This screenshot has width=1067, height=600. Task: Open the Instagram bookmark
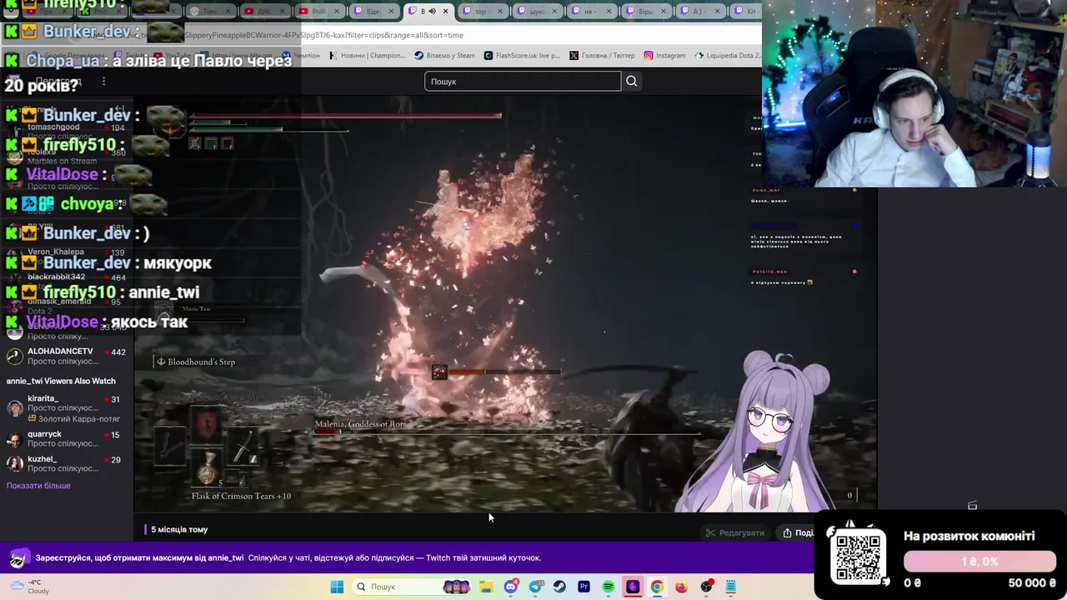coord(664,55)
